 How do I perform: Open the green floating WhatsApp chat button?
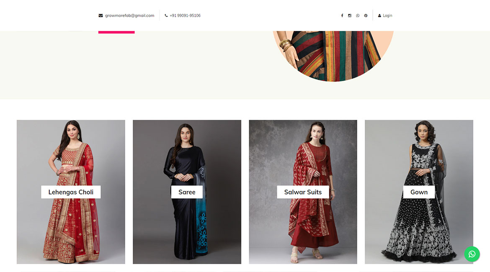(472, 254)
